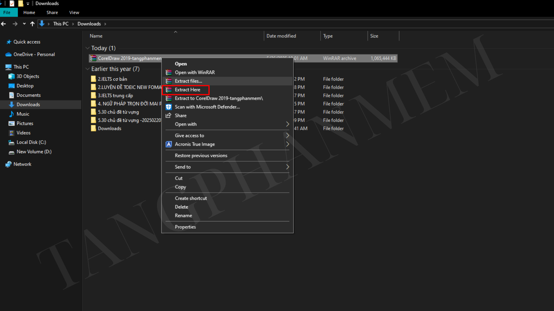Sort by Date modified column header
554x311 pixels.
pyautogui.click(x=281, y=36)
